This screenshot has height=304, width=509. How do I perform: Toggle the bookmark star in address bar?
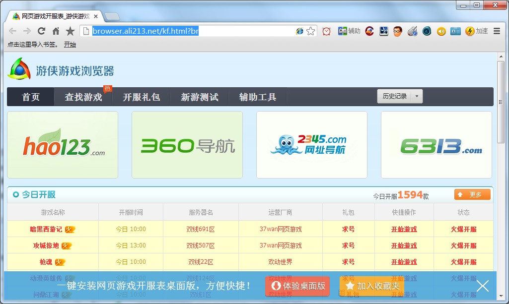point(310,31)
